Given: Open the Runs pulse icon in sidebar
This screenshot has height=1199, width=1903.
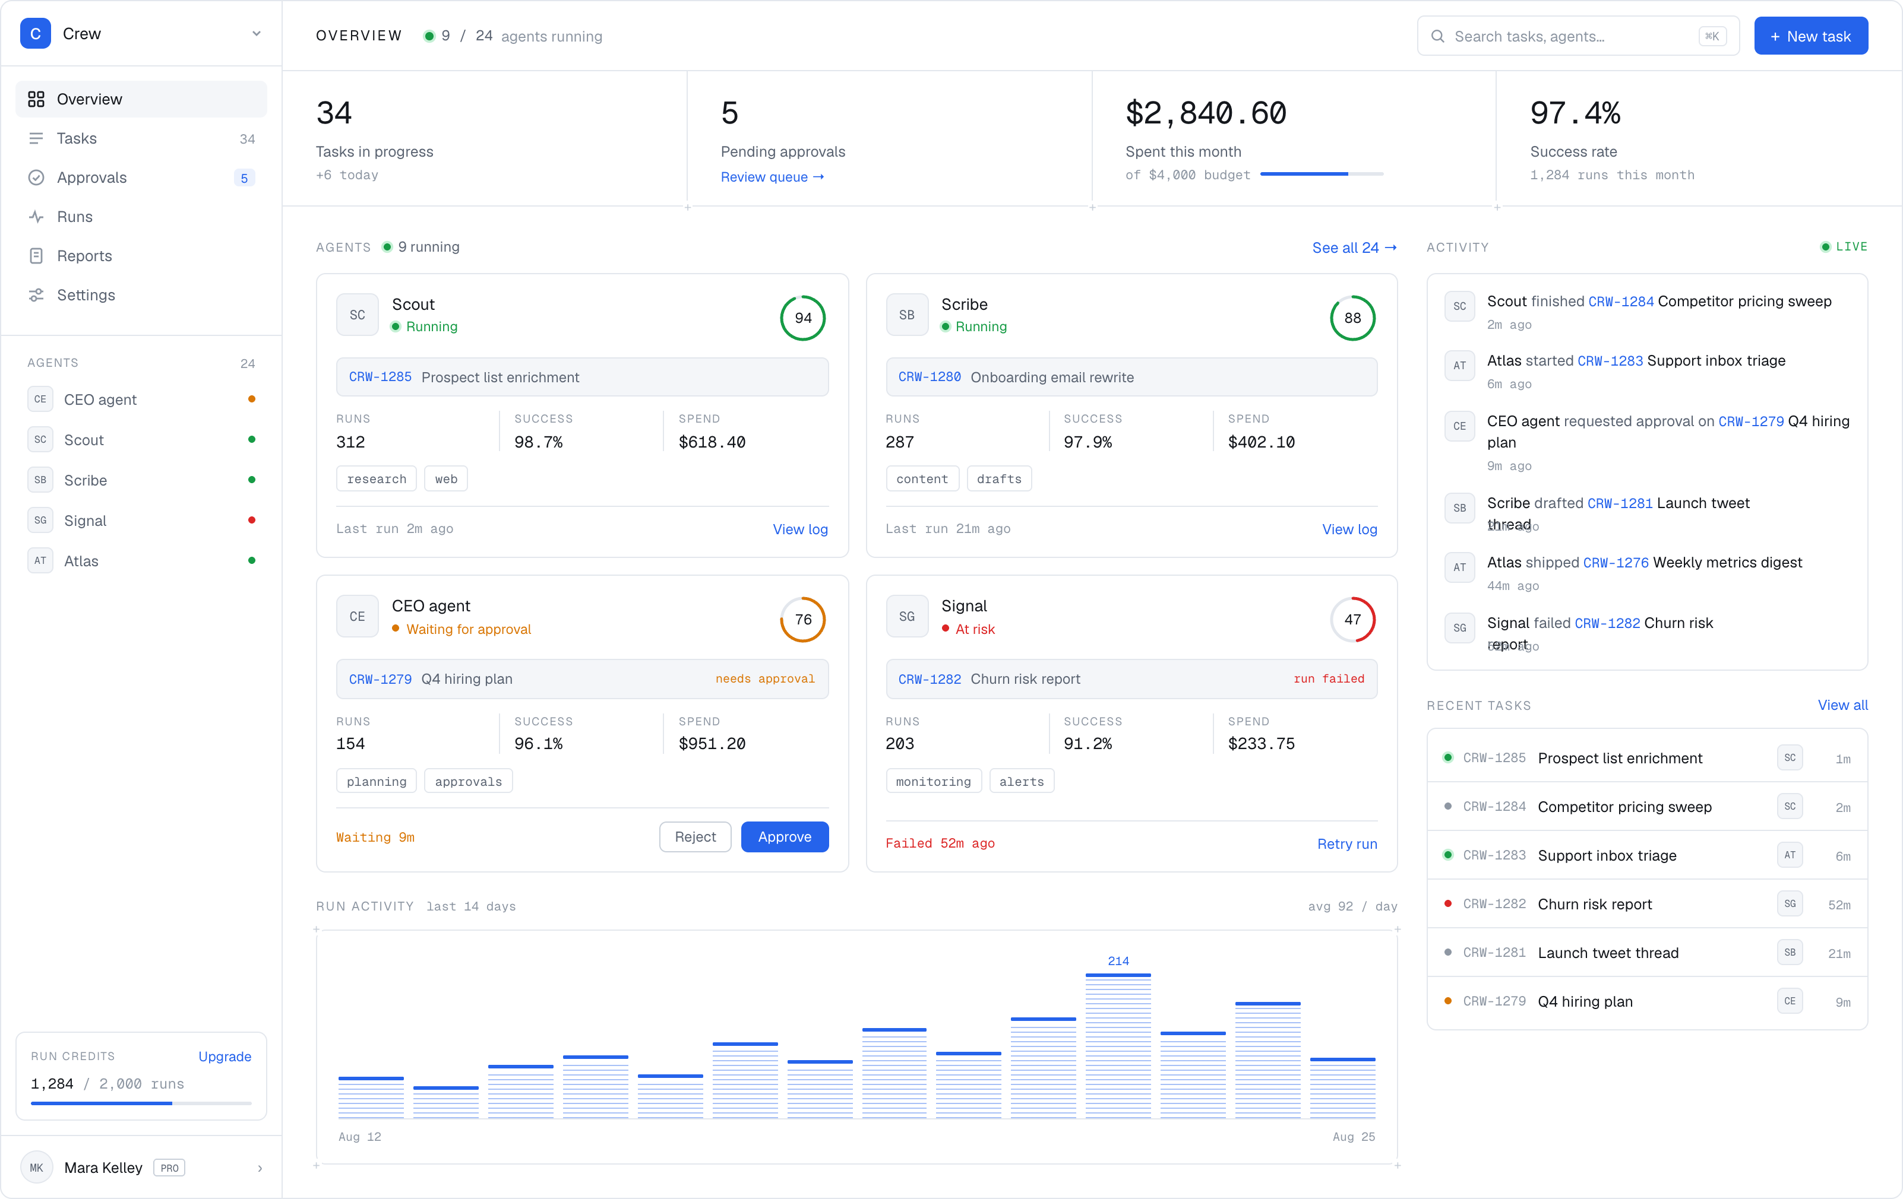Looking at the screenshot, I should [36, 217].
